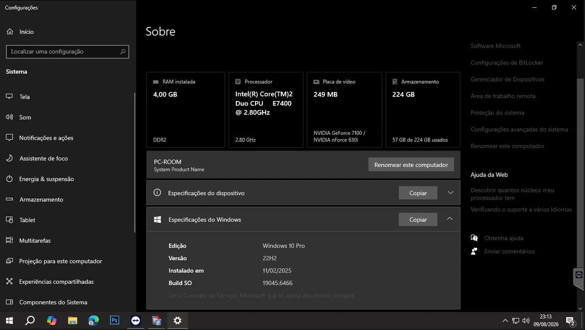The height and width of the screenshot is (330, 585).
Task: Click the Armazenamento card disk icon
Action: point(395,82)
